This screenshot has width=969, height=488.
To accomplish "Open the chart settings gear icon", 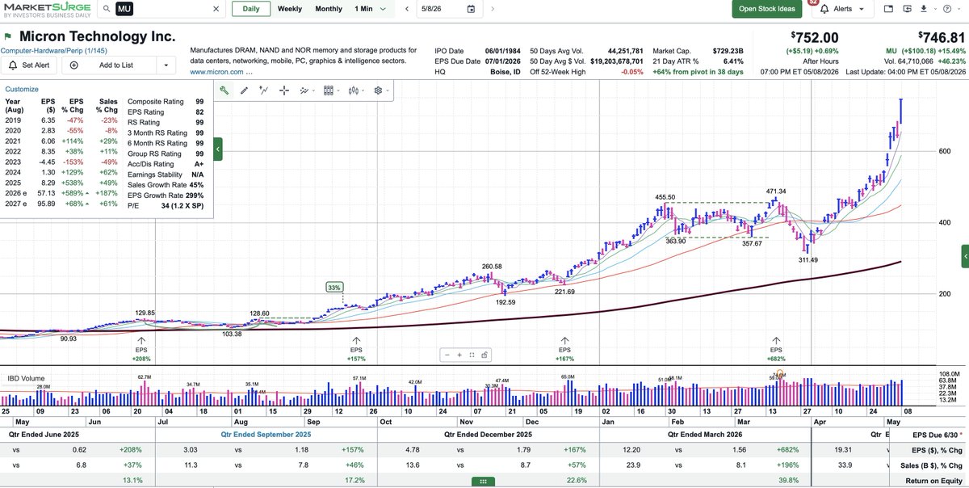I will click(x=377, y=90).
